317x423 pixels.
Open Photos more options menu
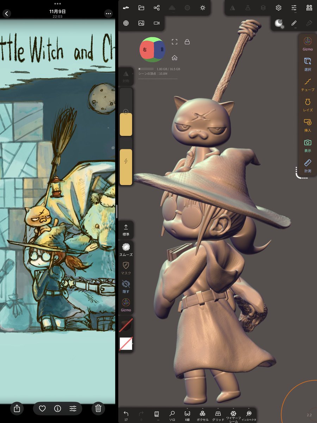(108, 14)
